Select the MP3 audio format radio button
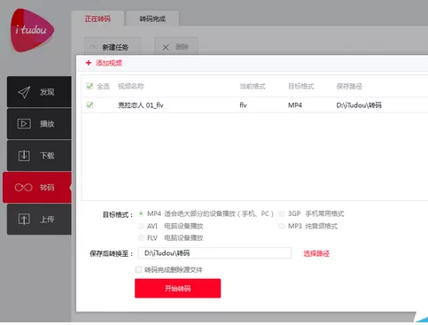428x325 pixels. (x=282, y=226)
